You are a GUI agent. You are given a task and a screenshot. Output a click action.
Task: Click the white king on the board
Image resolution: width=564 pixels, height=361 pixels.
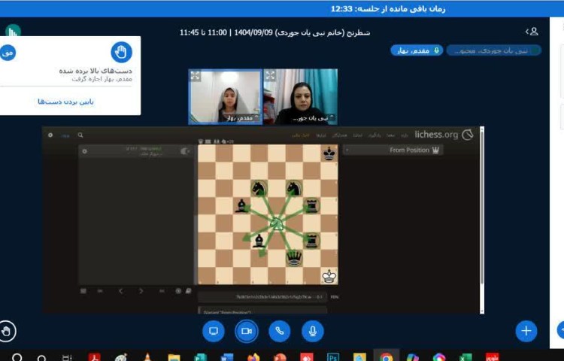(x=329, y=276)
